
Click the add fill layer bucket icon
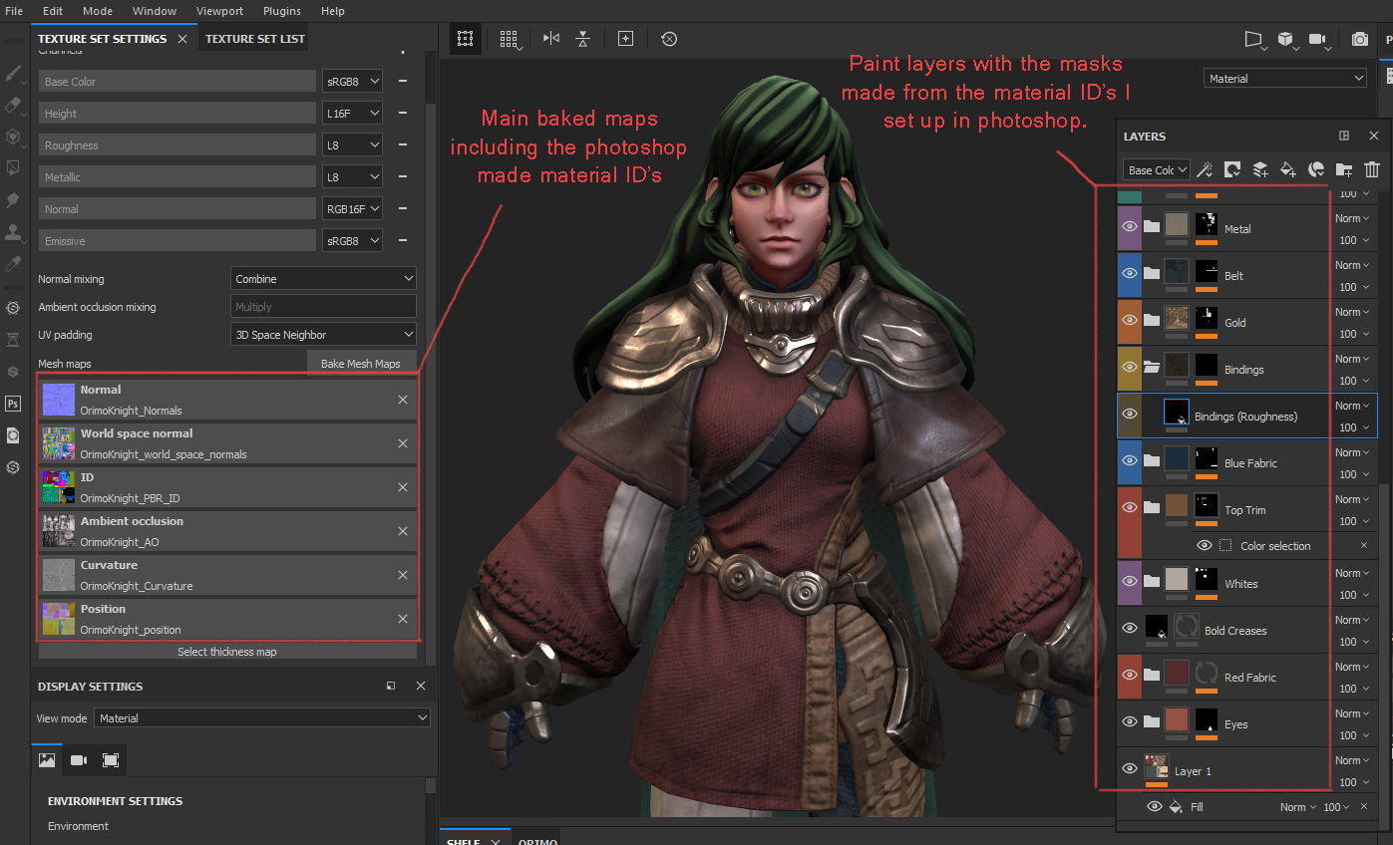[x=1288, y=169]
